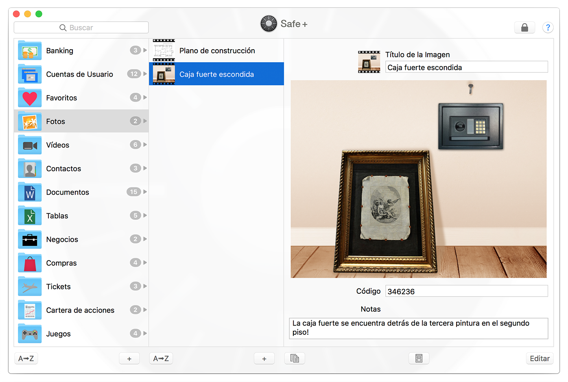
Task: Click the Tablas count badge 5
Action: (x=135, y=215)
